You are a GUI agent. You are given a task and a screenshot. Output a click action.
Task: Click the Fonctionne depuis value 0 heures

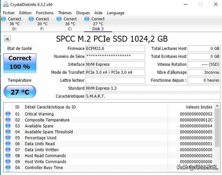point(204,80)
